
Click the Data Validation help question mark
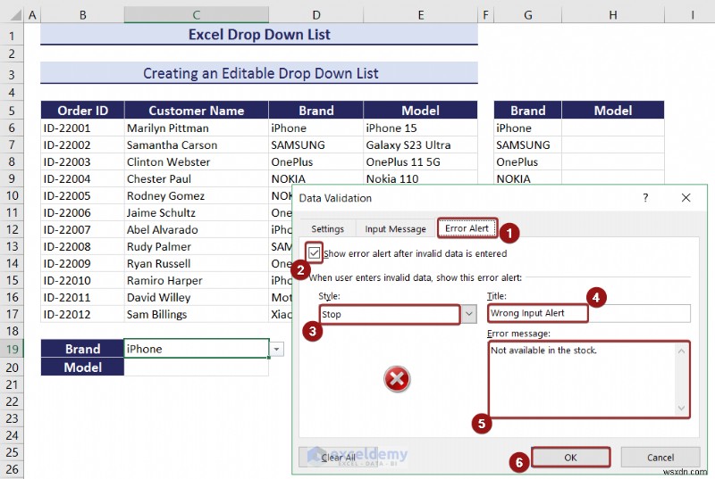click(645, 198)
